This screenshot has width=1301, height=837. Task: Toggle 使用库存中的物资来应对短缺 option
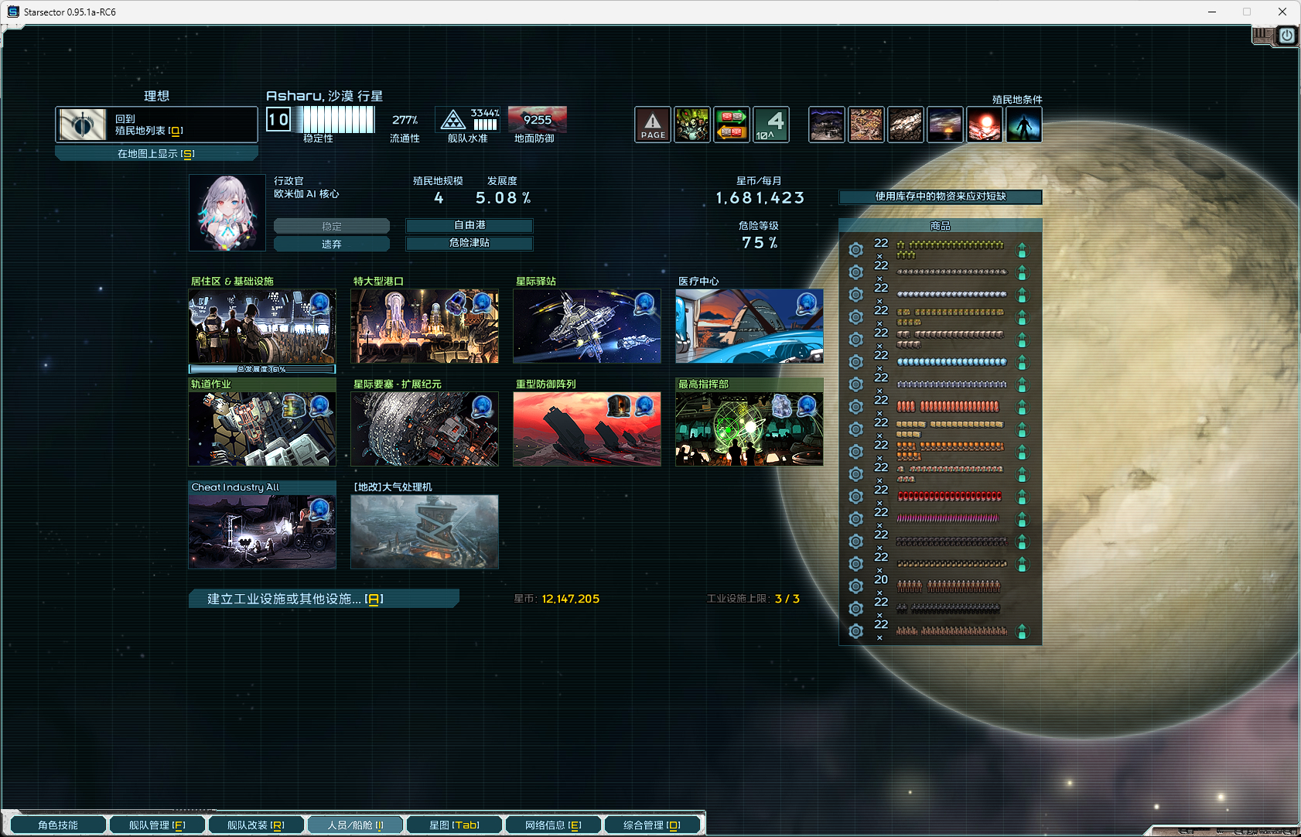point(940,196)
